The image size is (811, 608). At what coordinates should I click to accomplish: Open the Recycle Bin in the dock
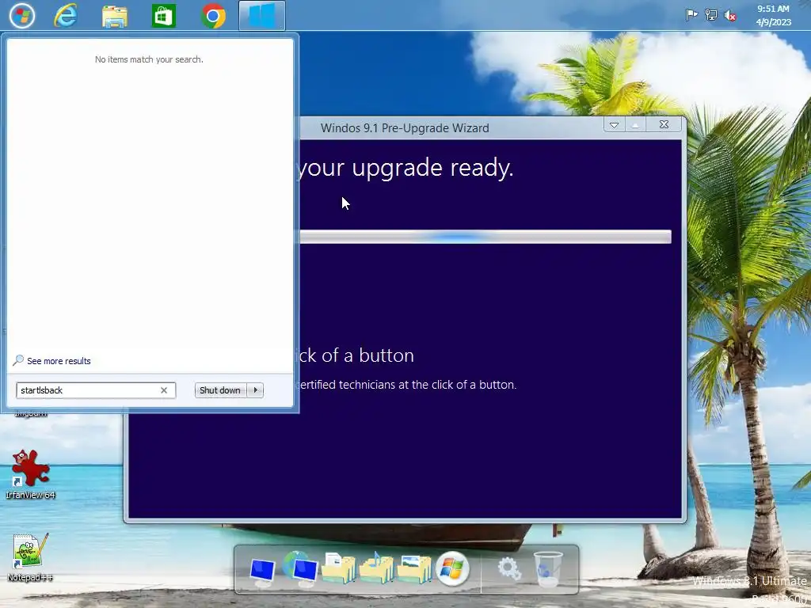click(548, 569)
